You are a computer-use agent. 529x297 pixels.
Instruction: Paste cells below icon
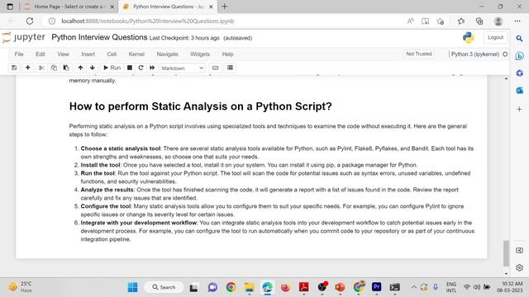66,68
